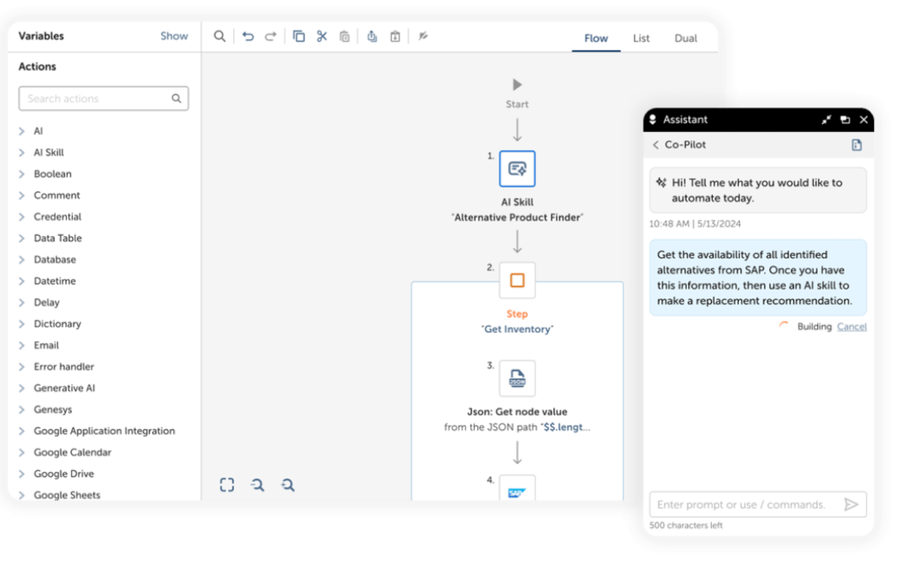Expand the AI Skill actions group
Screen dimensions: 899x576
point(22,152)
